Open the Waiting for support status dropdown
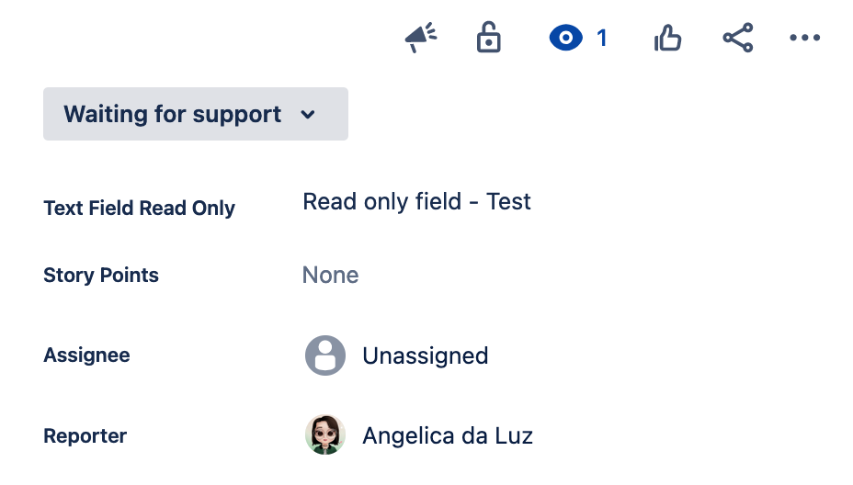The width and height of the screenshot is (853, 485). point(195,114)
